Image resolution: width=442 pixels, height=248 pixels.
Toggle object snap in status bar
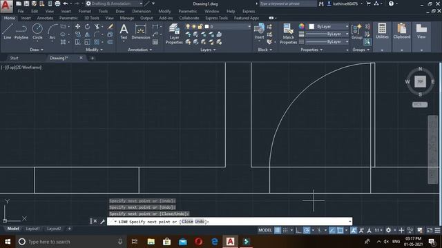[340, 230]
